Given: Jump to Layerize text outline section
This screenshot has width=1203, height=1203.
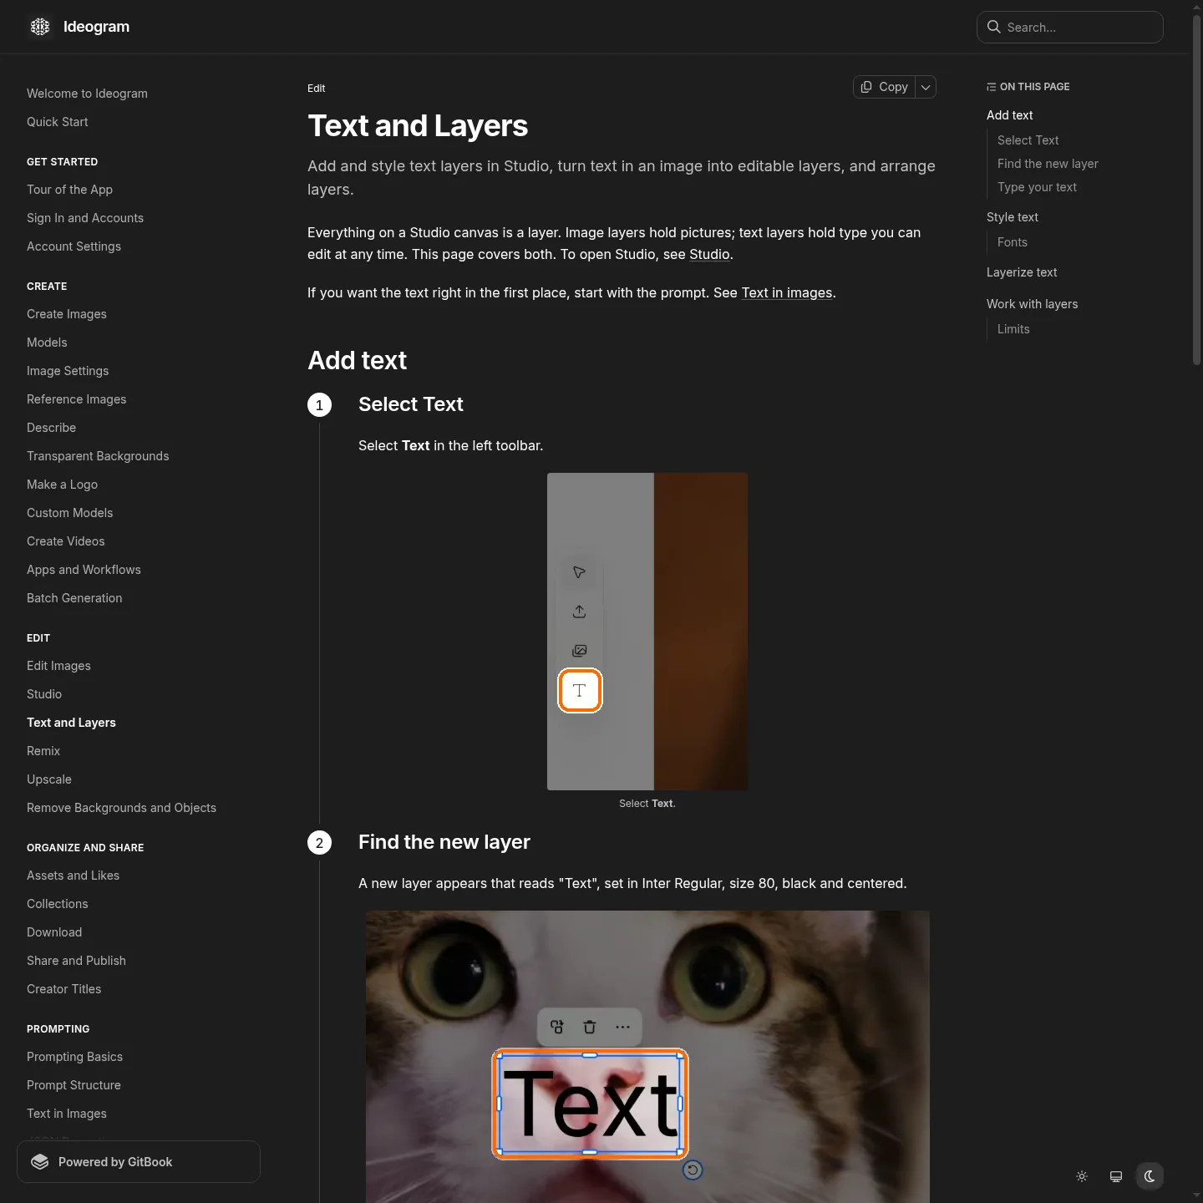Looking at the screenshot, I should pyautogui.click(x=1022, y=272).
